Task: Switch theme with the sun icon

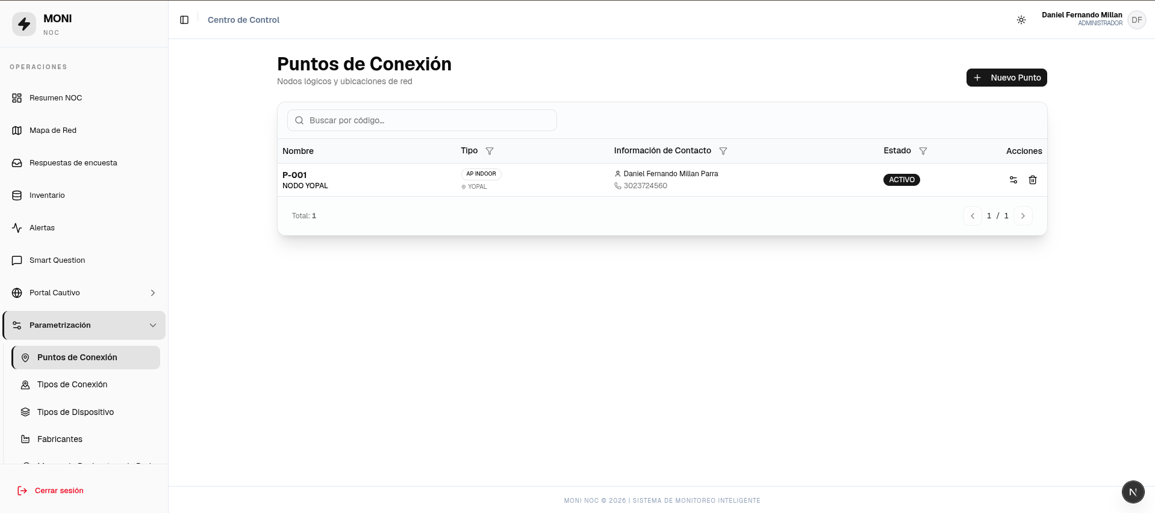Action: coord(1021,20)
